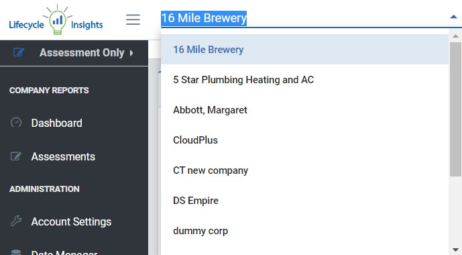Select the CT new company option

304,170
